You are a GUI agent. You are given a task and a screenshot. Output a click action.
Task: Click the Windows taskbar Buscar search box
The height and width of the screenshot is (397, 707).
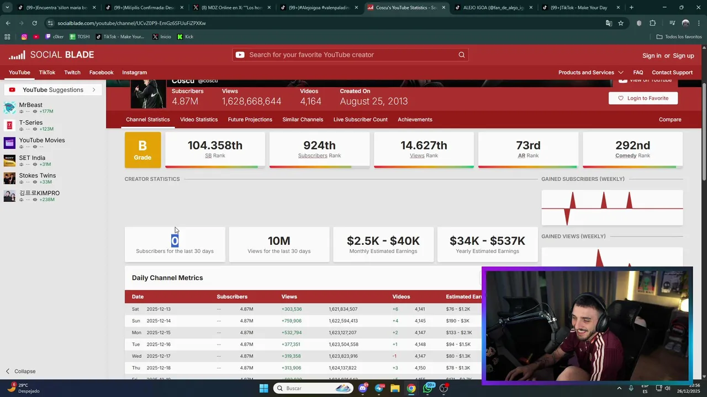[313, 388]
